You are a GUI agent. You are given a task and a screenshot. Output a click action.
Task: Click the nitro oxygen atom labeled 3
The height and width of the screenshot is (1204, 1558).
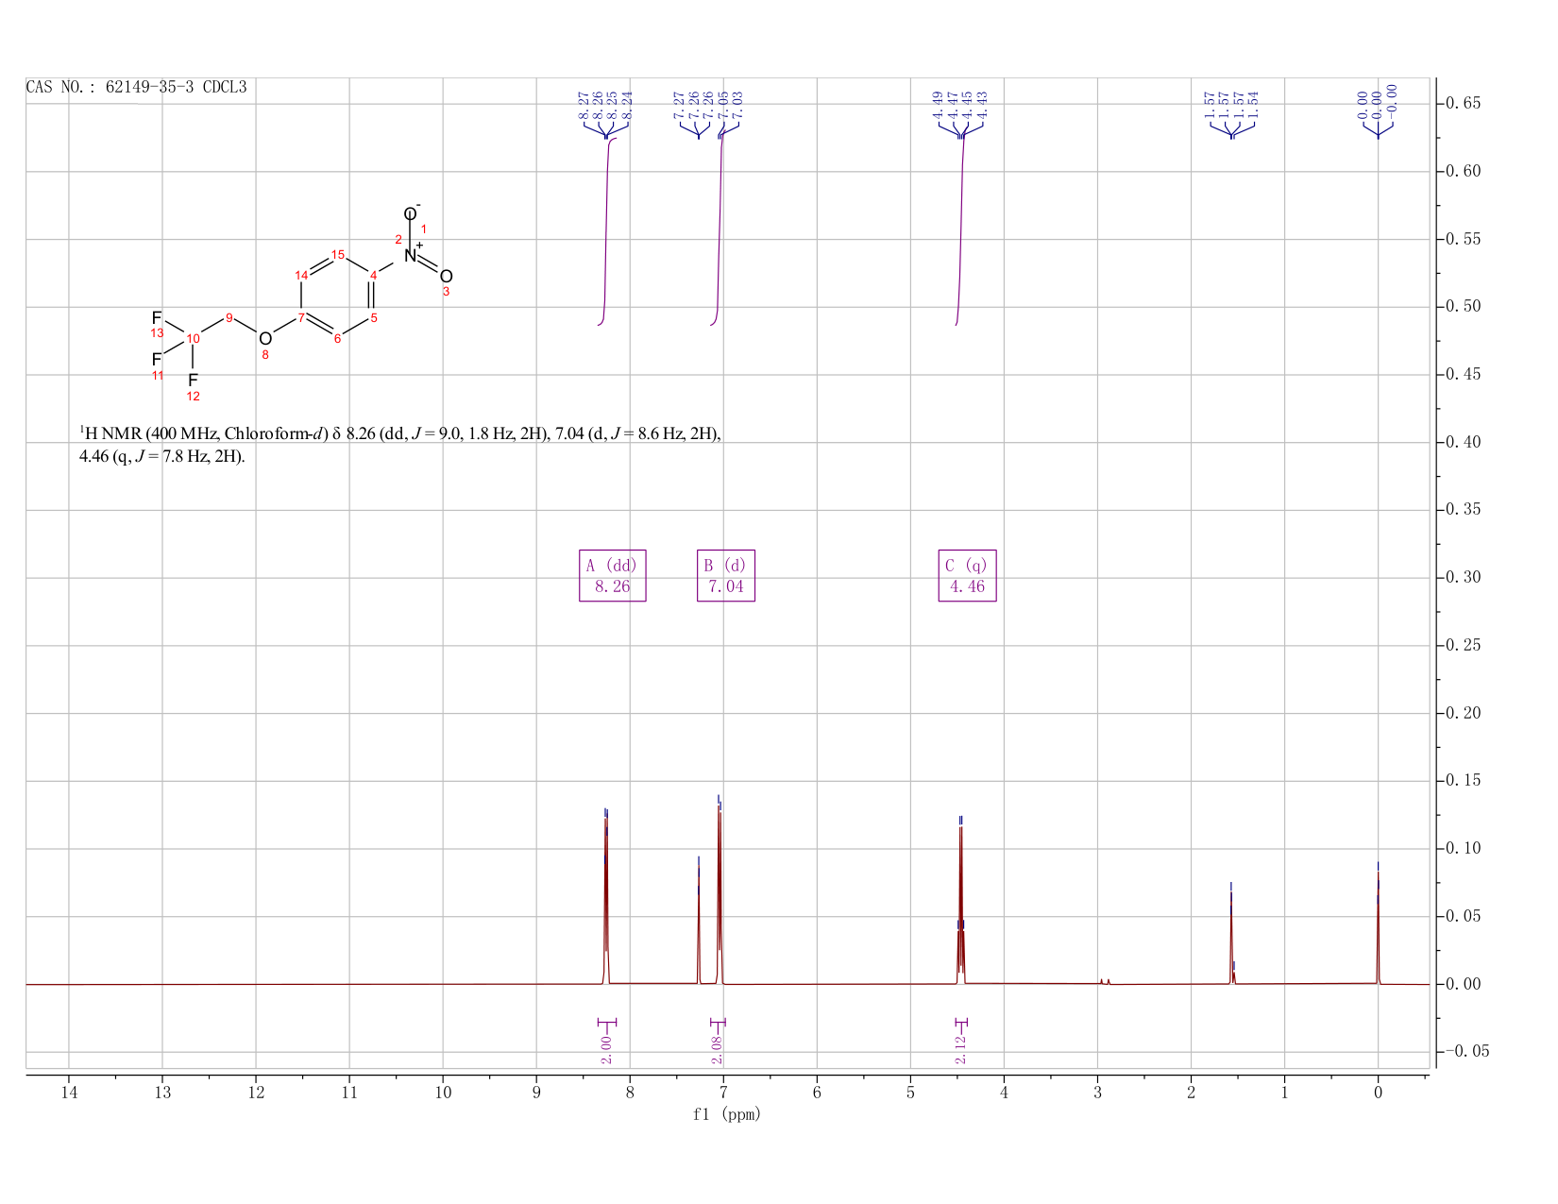point(447,276)
